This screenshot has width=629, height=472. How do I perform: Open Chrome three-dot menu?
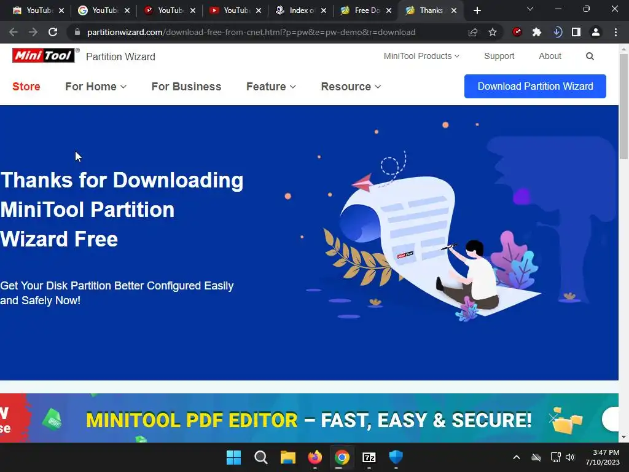(615, 32)
